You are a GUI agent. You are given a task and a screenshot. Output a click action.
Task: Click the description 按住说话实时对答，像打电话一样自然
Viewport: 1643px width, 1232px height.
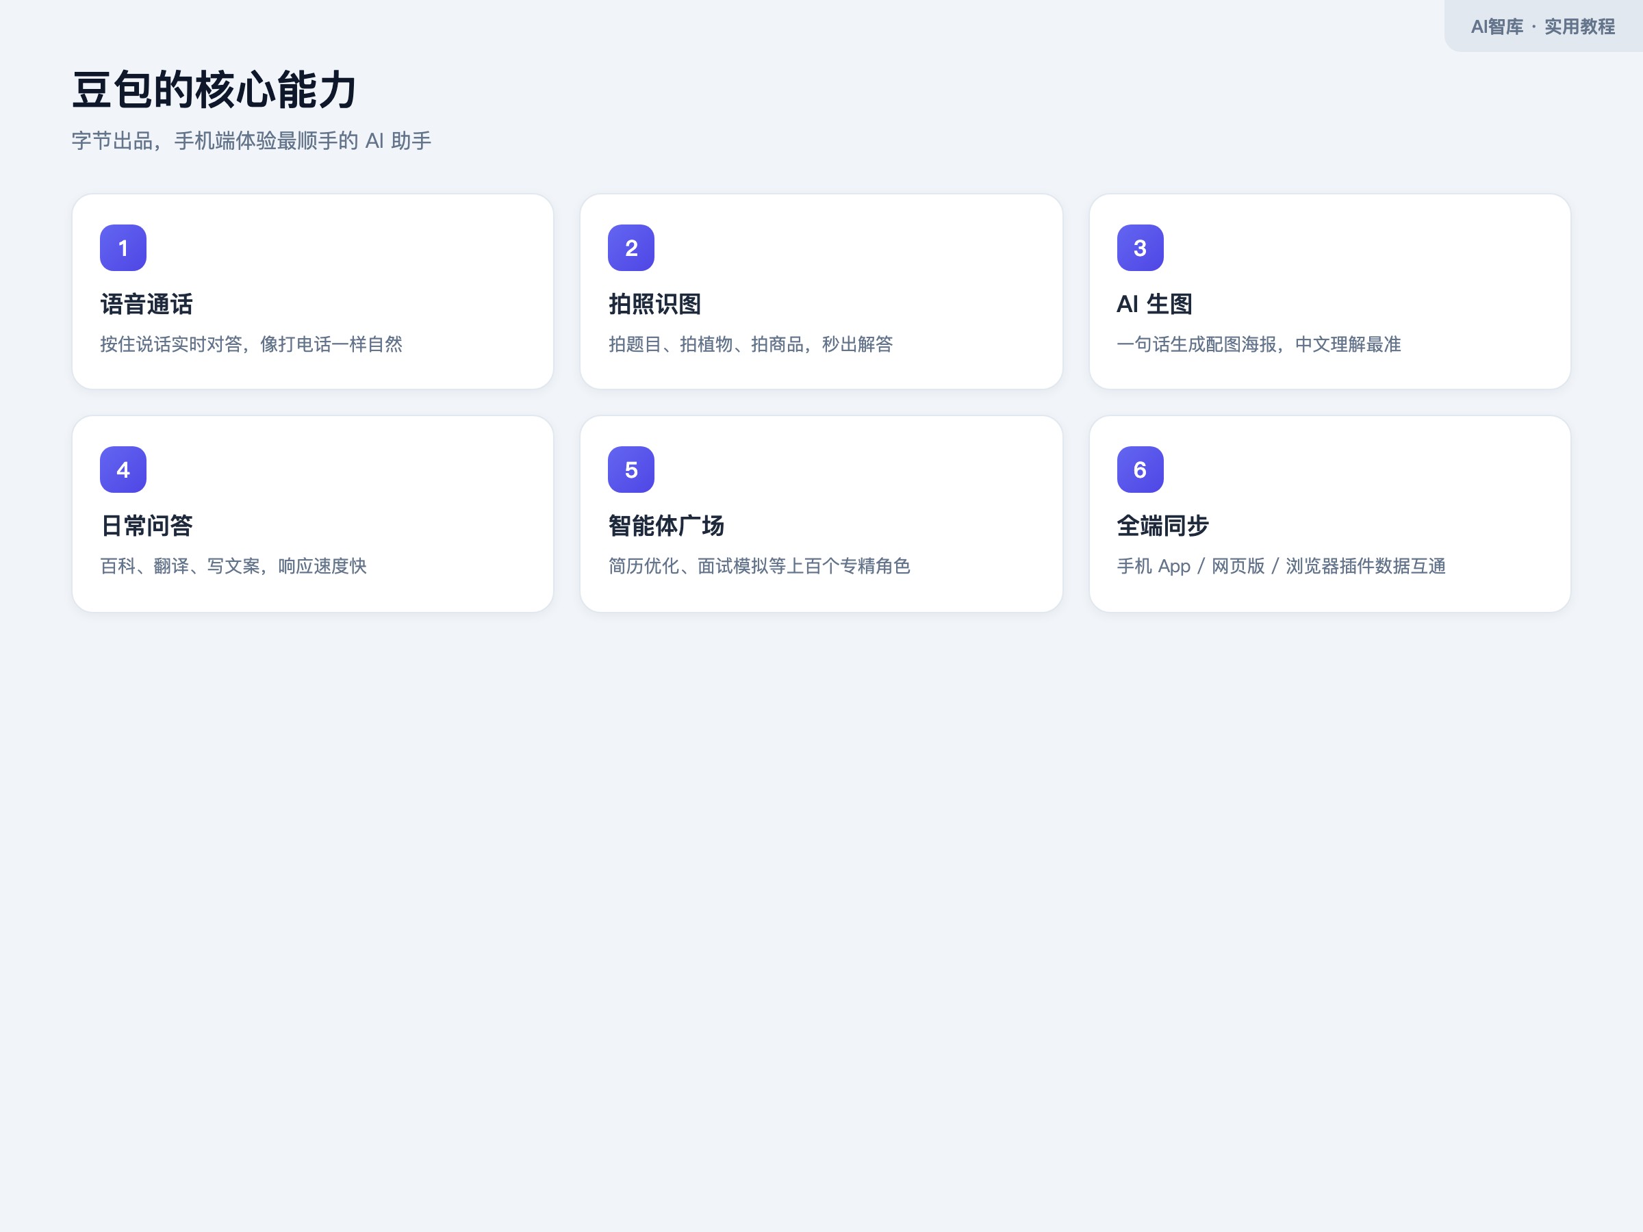tap(251, 344)
